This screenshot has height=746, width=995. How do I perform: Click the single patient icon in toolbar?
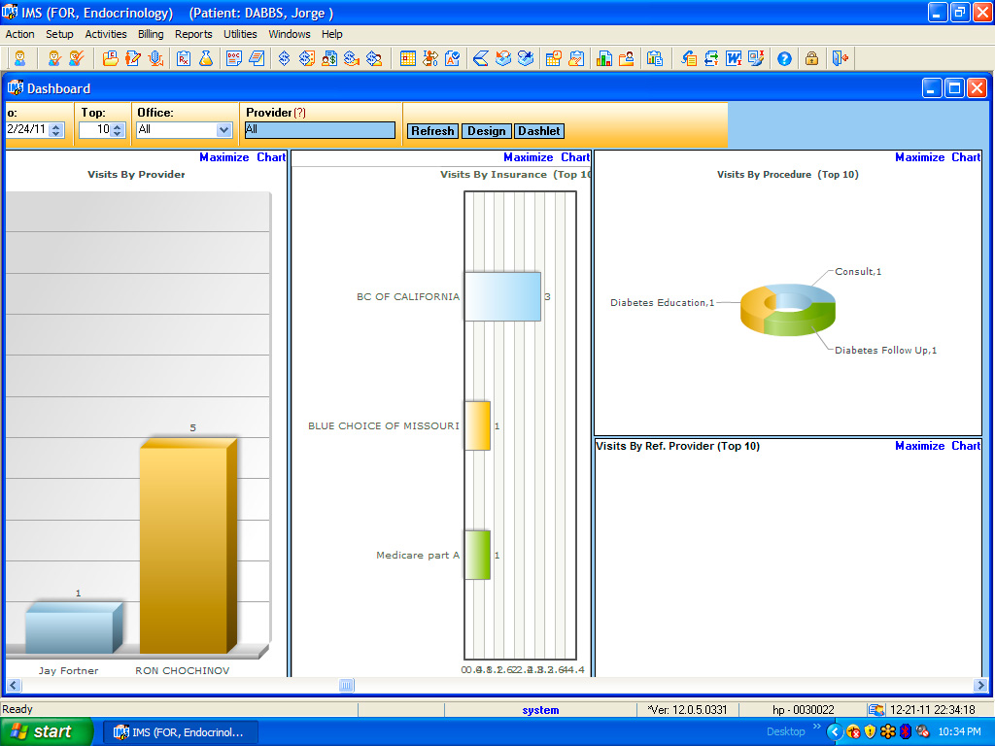(20, 59)
